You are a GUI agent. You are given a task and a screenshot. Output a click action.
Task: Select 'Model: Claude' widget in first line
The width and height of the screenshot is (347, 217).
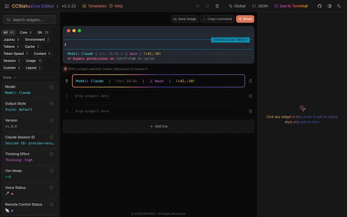pyautogui.click(x=89, y=81)
